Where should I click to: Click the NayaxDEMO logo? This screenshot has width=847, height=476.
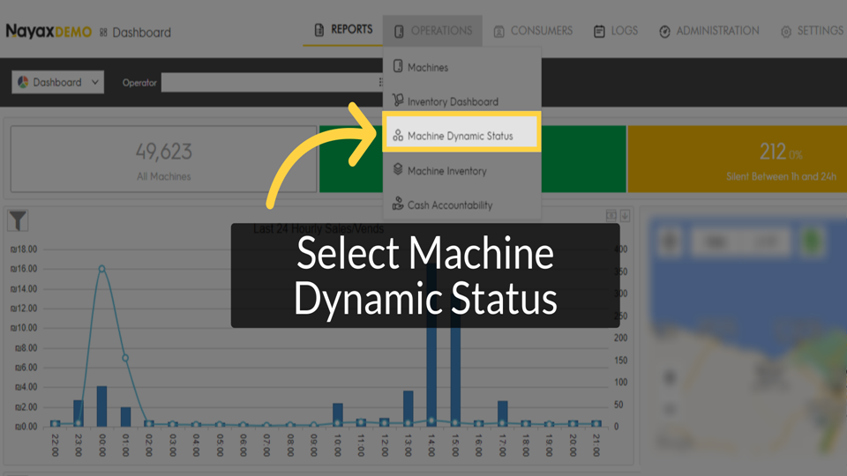click(49, 32)
